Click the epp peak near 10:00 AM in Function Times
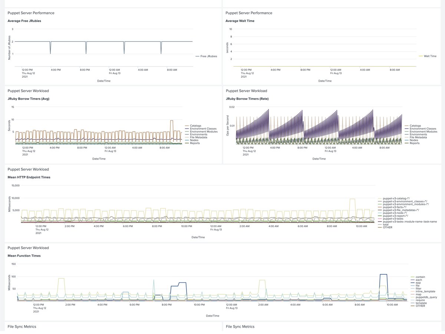 [x=384, y=275]
